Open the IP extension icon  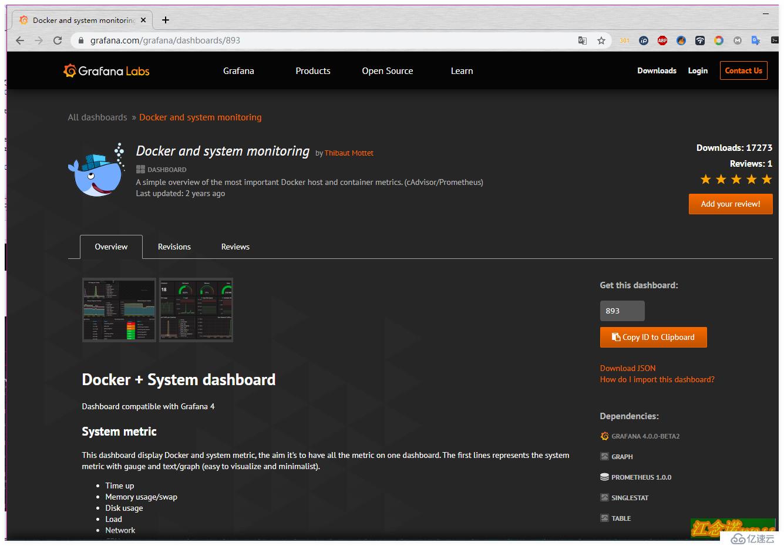click(644, 41)
